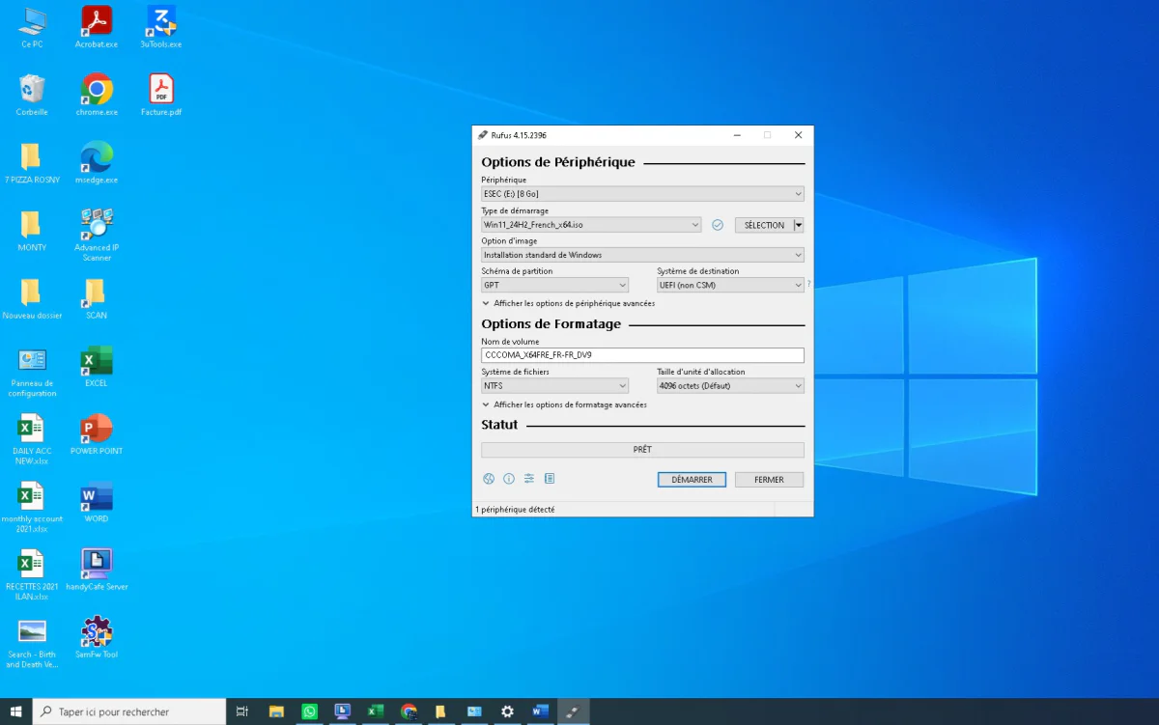
Task: Open the 7 PIZZA ROSNY folder
Action: coord(32,162)
